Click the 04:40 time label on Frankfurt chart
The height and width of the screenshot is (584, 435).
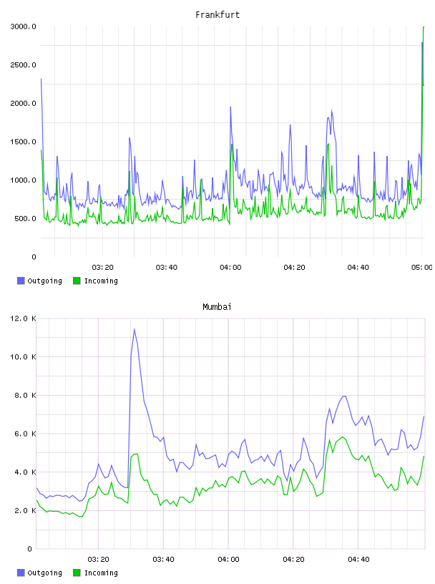point(358,268)
